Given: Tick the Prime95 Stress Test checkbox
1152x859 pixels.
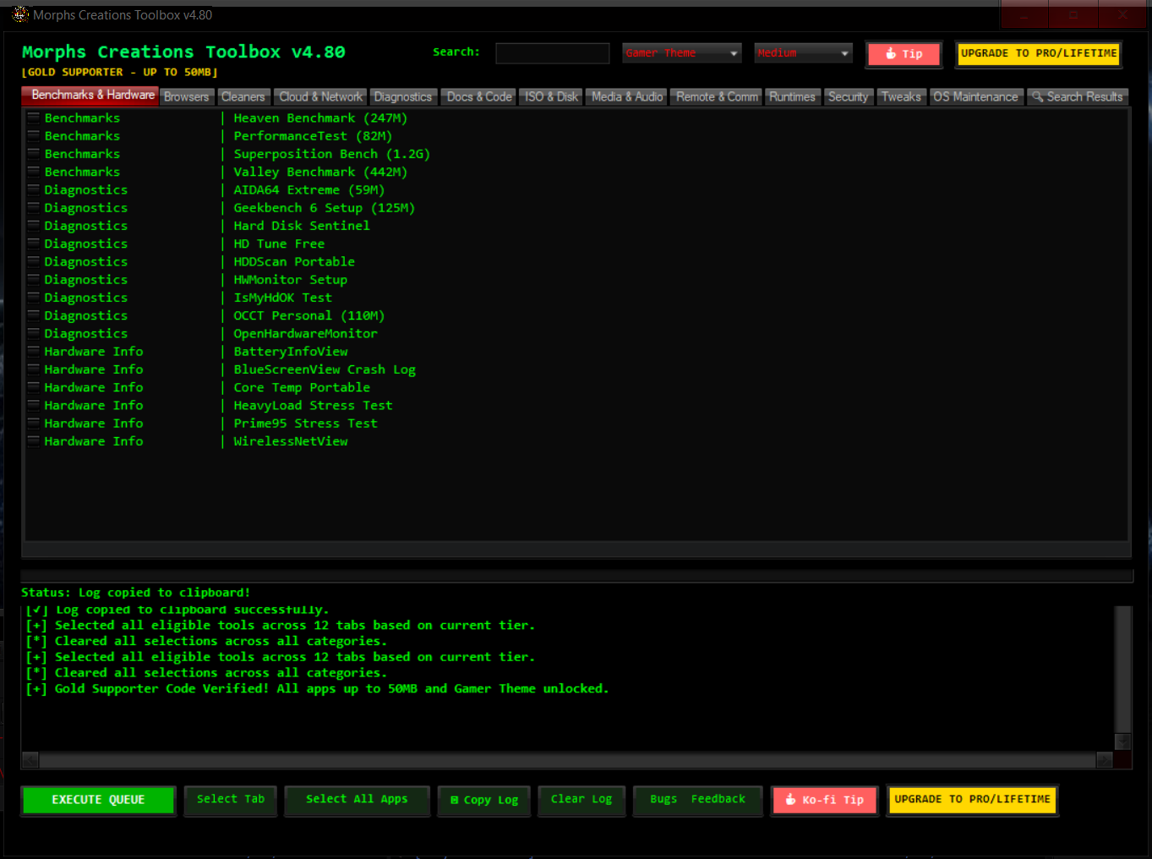Looking at the screenshot, I should 34,423.
